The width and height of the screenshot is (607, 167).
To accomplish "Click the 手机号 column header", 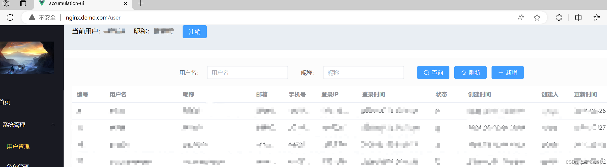I will click(x=297, y=94).
